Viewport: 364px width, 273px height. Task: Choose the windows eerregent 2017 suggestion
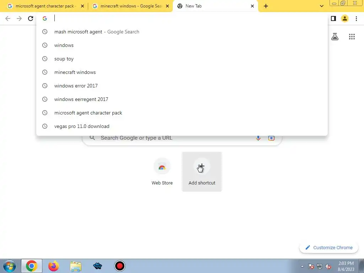point(182,99)
